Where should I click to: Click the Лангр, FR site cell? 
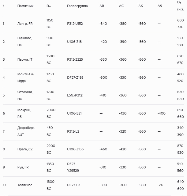point(25,24)
